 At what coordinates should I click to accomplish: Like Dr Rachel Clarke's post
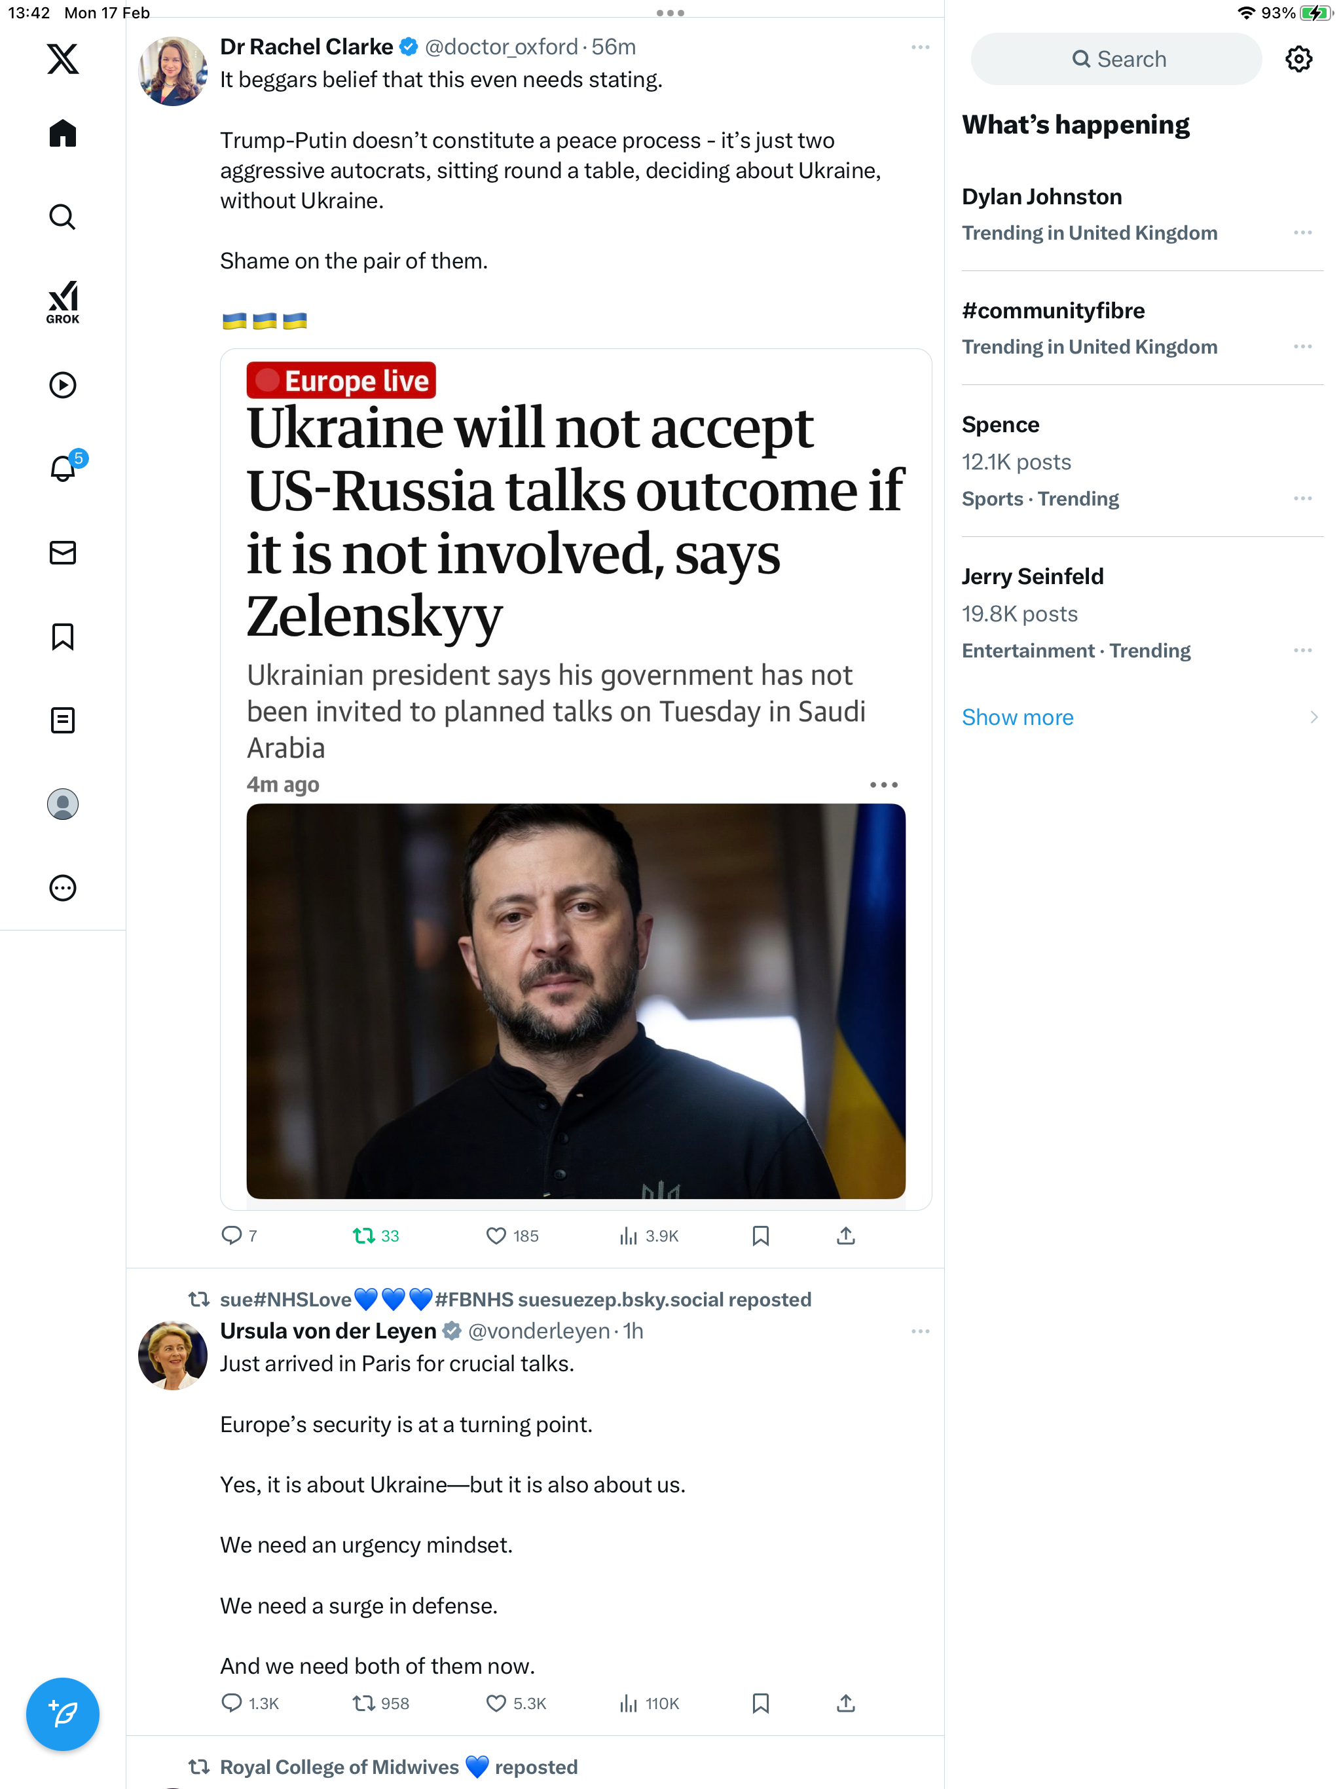pyautogui.click(x=512, y=1236)
